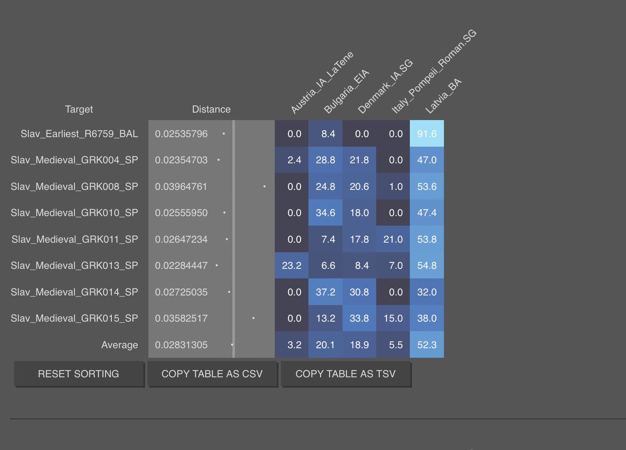The width and height of the screenshot is (626, 450).
Task: Click the 38.0 cell in GRK015 row
Action: click(427, 318)
